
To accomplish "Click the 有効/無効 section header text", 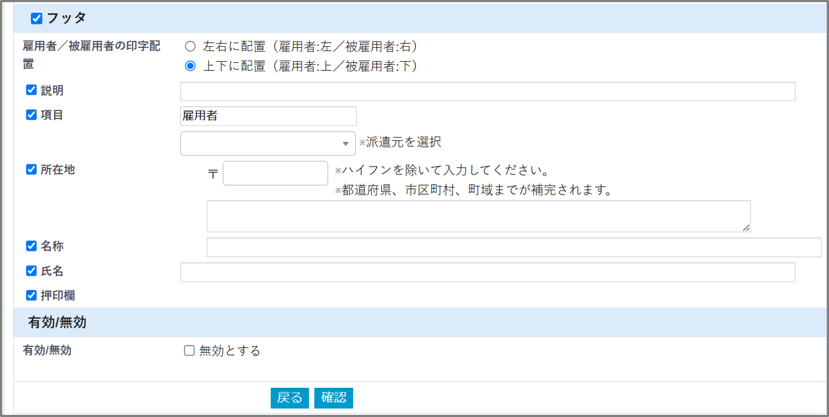I will (x=57, y=322).
